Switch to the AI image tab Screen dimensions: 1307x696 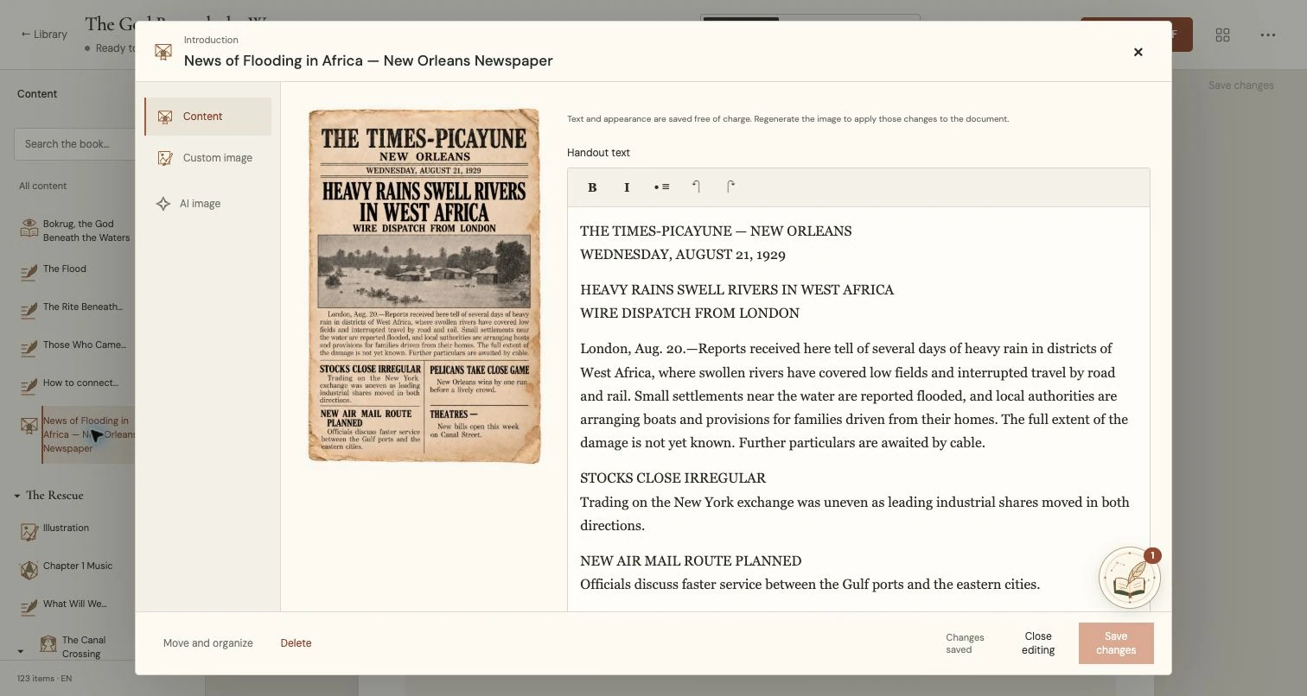pyautogui.click(x=207, y=204)
